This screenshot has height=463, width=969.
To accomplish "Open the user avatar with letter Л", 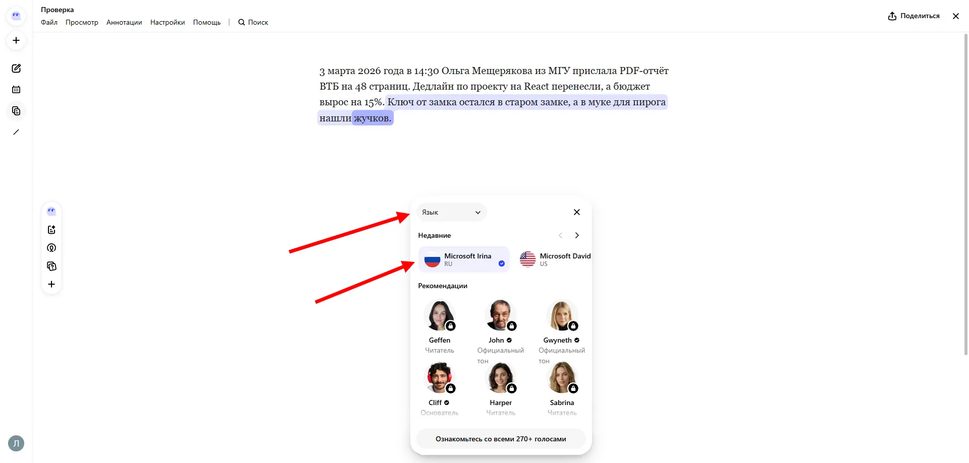I will [16, 443].
